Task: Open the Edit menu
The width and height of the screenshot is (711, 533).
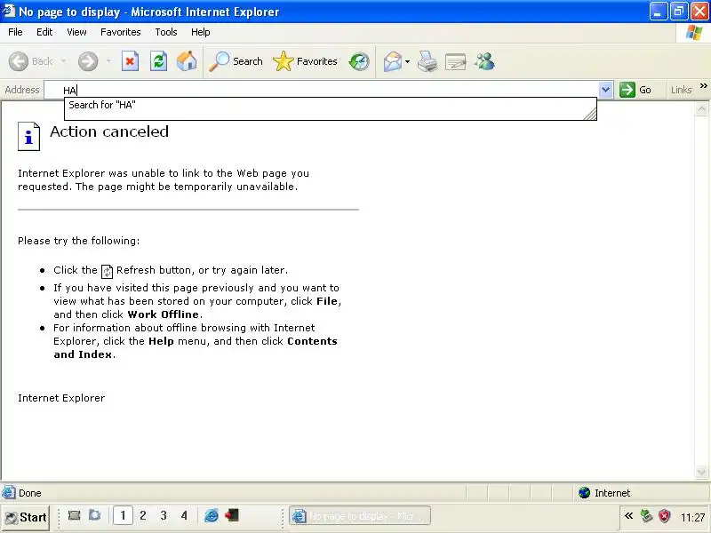Action: [44, 32]
